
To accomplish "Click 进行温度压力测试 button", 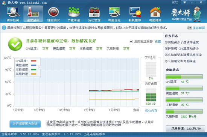I will pos(25,124).
